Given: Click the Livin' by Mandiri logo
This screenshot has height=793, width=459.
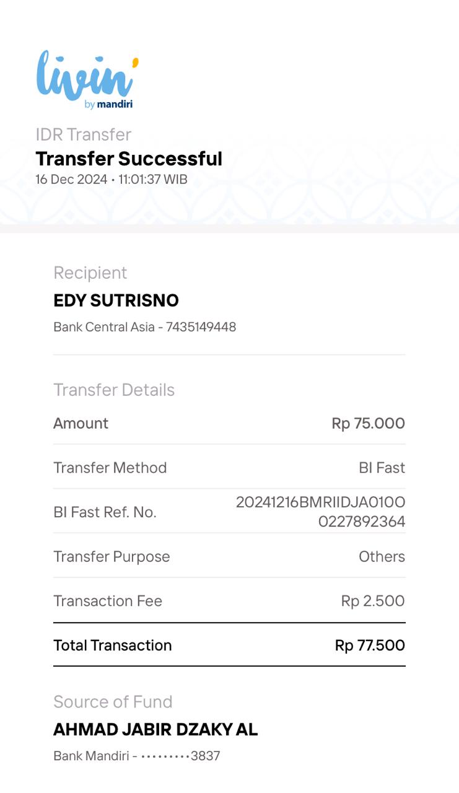Looking at the screenshot, I should click(87, 81).
